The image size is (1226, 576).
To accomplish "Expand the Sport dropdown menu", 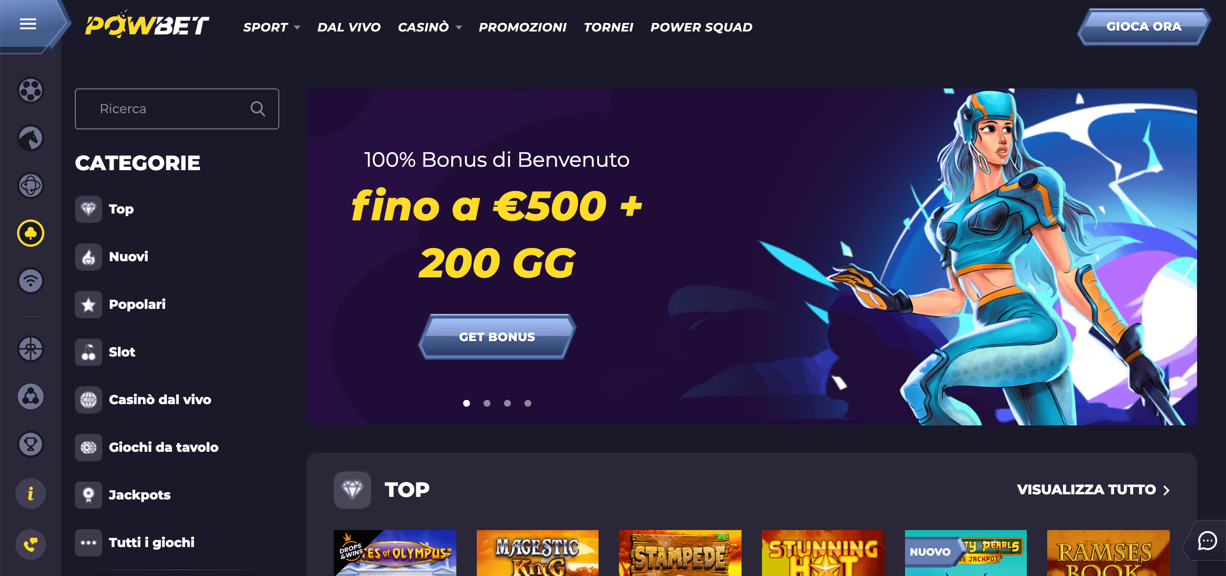I will [272, 27].
